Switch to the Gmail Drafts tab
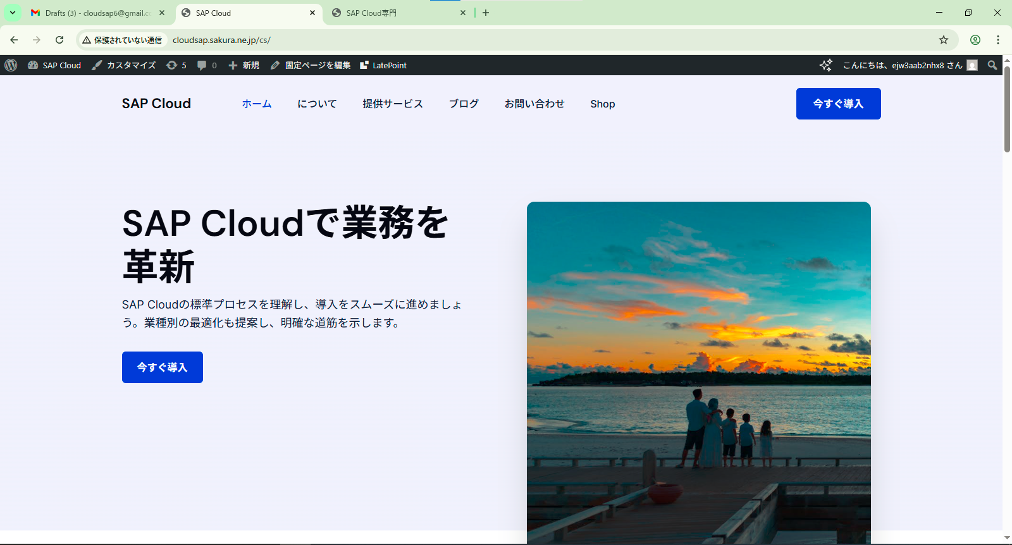 click(x=97, y=13)
